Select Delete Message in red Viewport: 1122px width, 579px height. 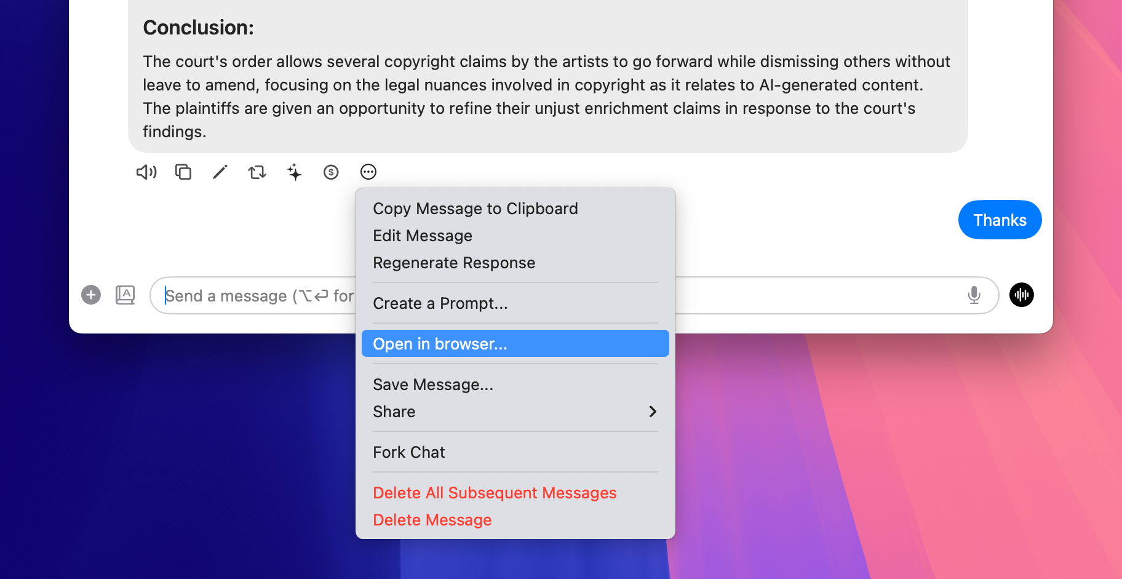[515, 520]
